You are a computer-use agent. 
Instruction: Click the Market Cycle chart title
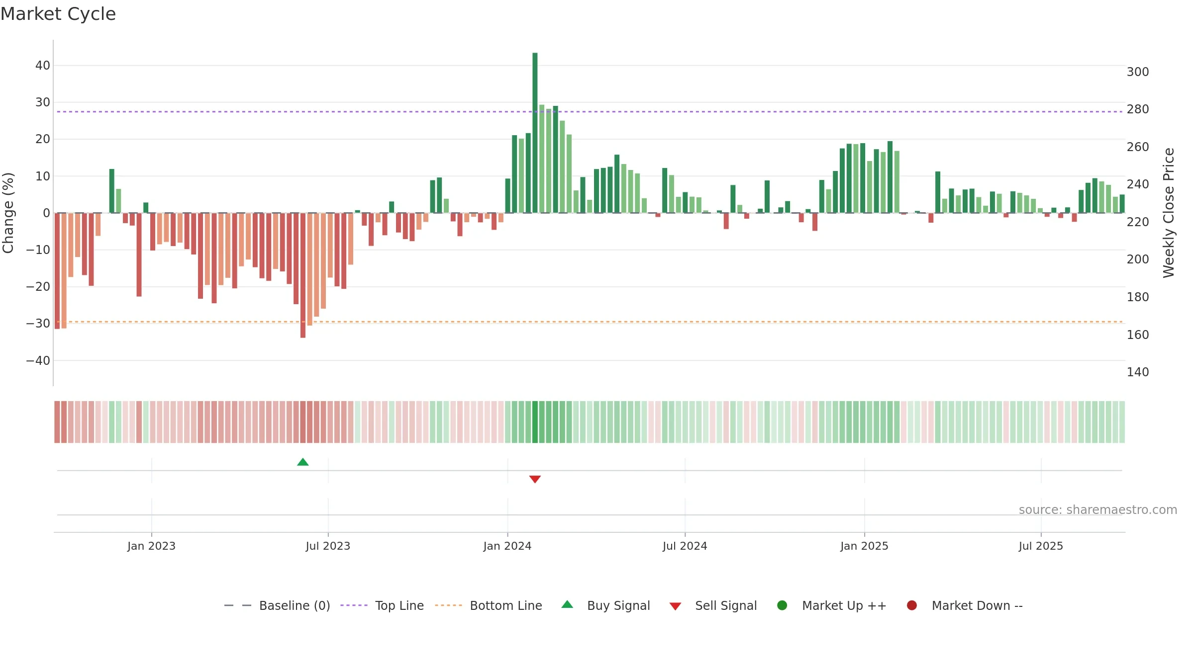tap(58, 14)
